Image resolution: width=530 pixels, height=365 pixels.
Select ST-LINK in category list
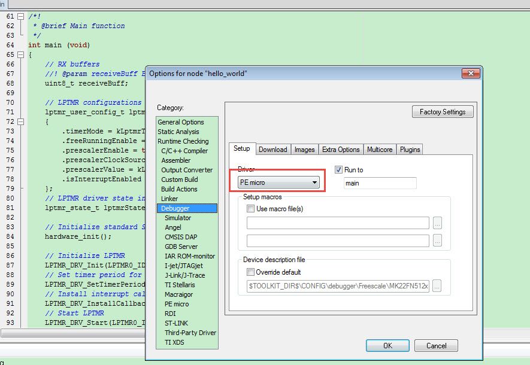click(176, 323)
